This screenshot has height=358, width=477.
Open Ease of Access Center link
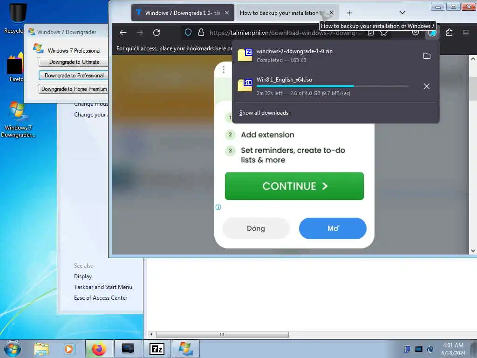tap(101, 298)
